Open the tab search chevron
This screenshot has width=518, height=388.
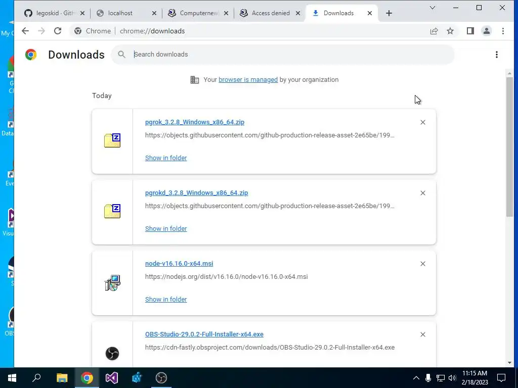[432, 8]
